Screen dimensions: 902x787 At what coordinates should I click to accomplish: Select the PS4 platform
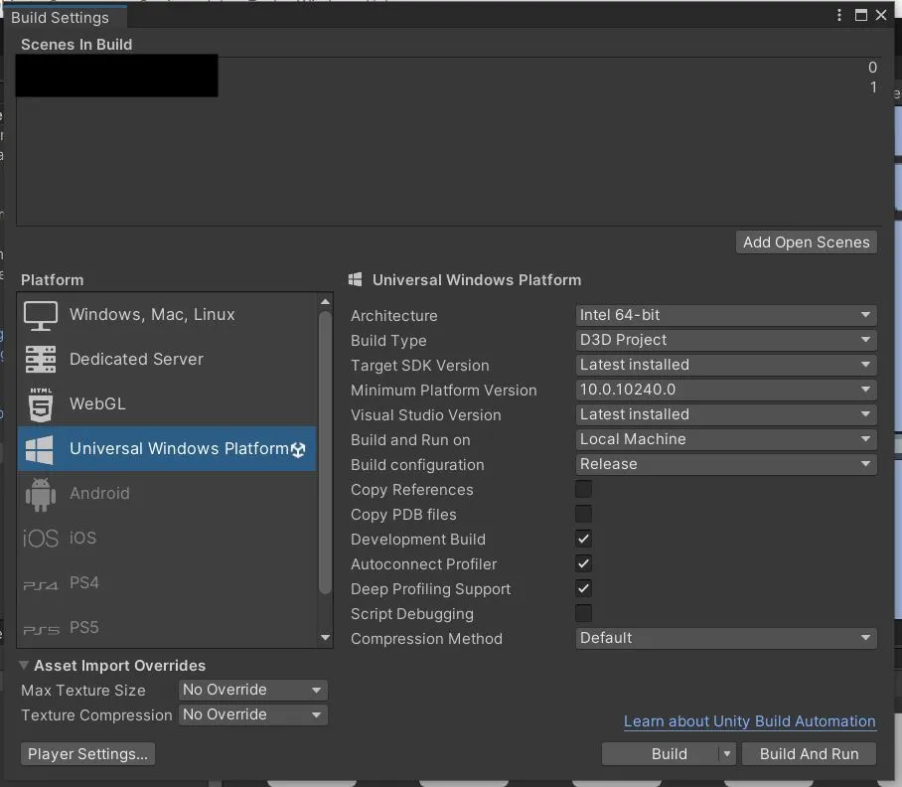click(167, 583)
